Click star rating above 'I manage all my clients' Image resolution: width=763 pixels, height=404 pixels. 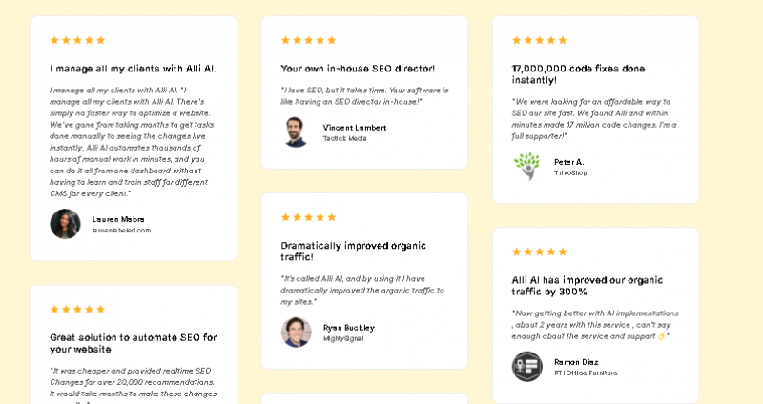77,40
